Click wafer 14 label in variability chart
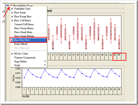This screenshot has width=138, height=105. click(x=78, y=55)
